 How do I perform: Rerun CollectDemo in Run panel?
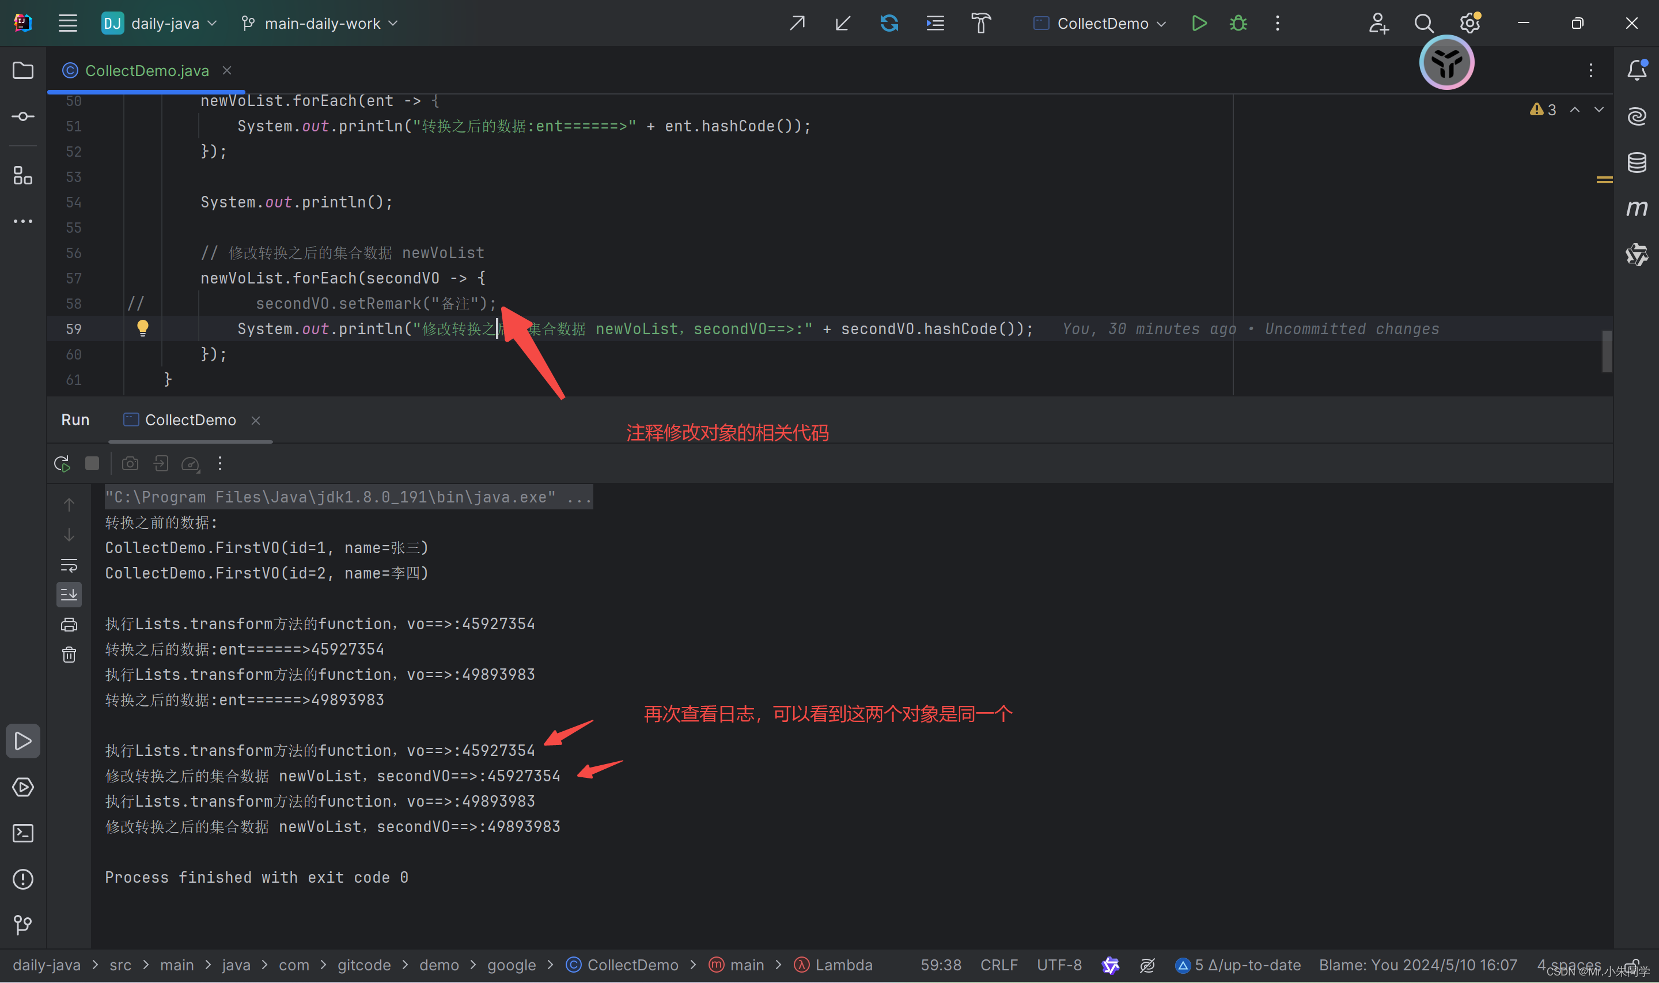(62, 464)
